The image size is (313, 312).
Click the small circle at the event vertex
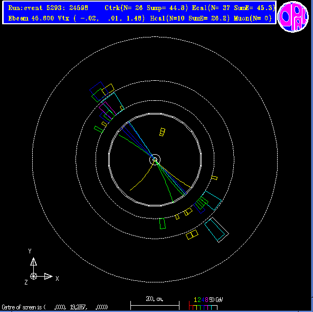(155, 159)
